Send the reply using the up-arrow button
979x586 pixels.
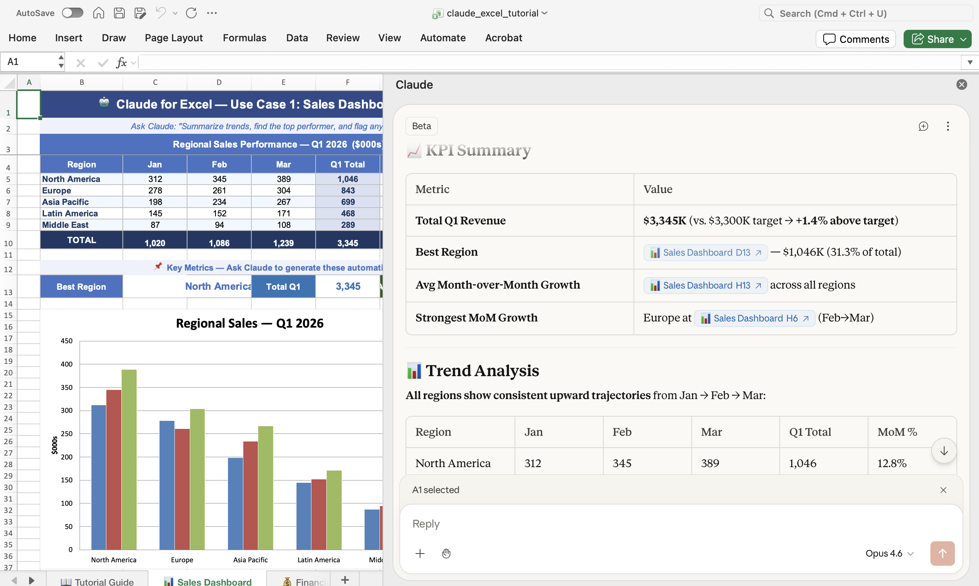click(942, 553)
